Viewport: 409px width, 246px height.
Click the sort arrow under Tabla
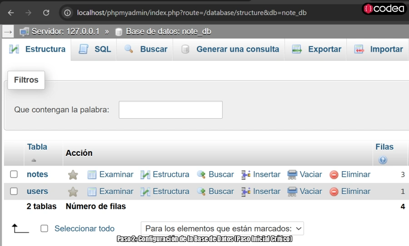(34, 160)
